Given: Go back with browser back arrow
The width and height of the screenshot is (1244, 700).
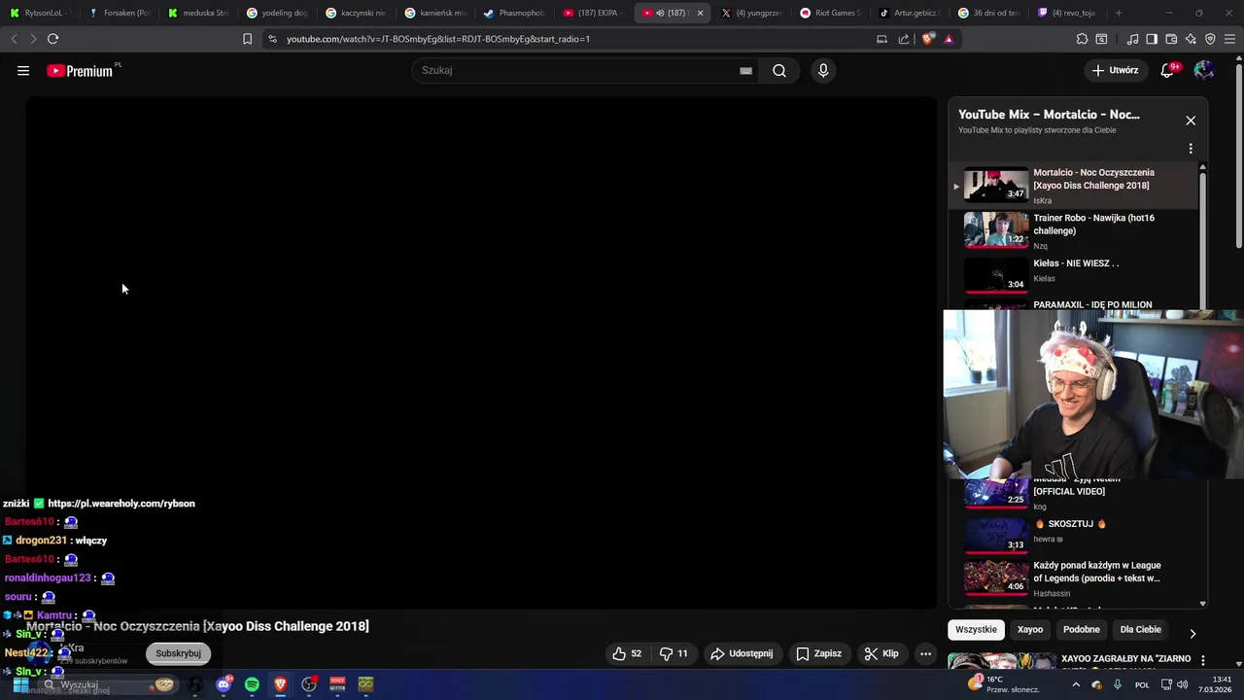Looking at the screenshot, I should 14,39.
